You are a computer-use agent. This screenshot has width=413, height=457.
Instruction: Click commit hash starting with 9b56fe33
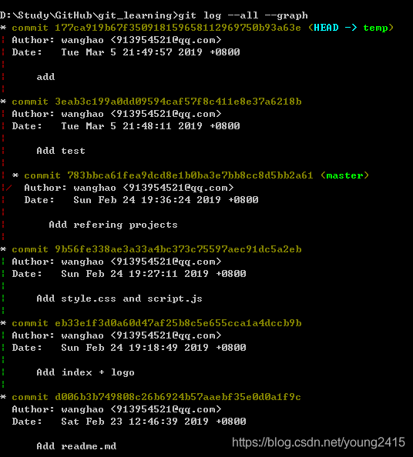178,249
